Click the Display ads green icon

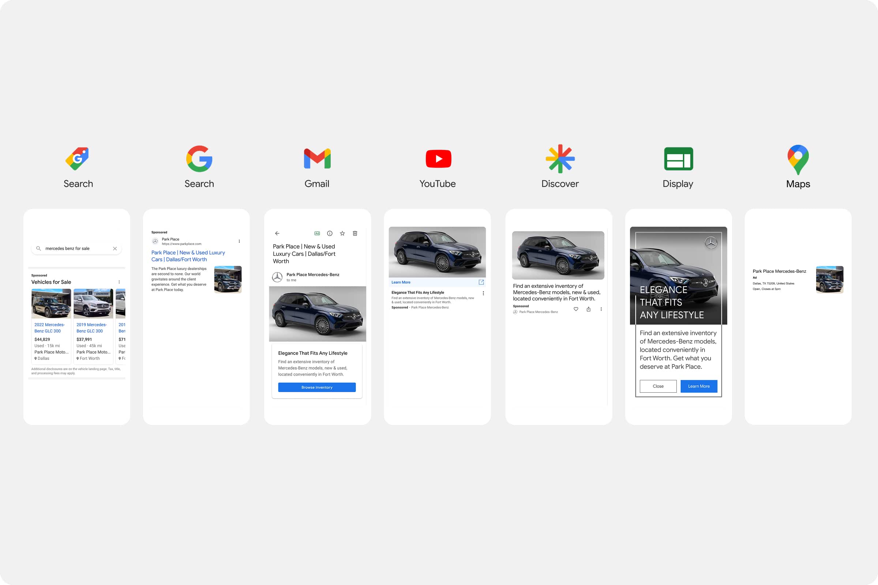678,159
